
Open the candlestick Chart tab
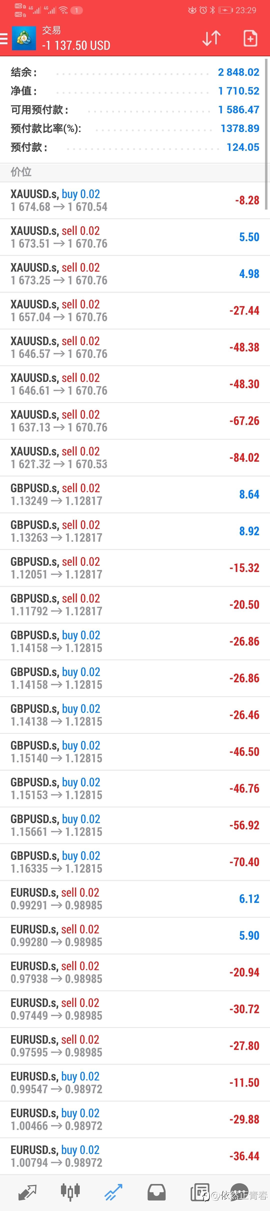tap(70, 1192)
